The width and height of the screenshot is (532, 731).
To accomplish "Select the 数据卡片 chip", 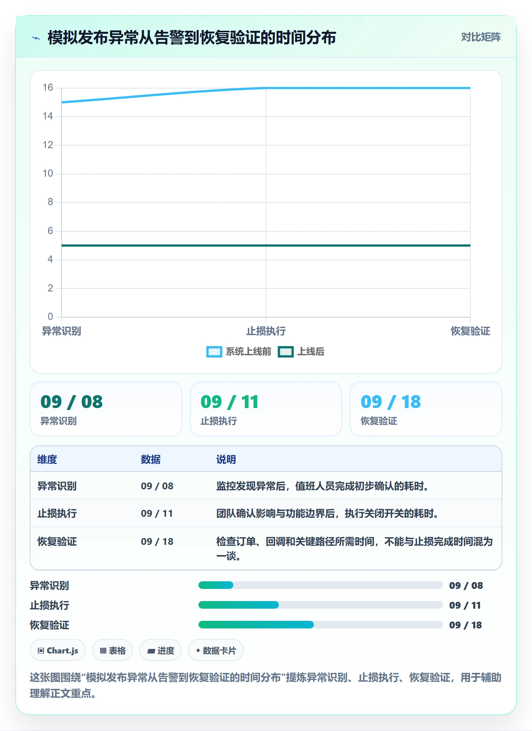I will [216, 650].
